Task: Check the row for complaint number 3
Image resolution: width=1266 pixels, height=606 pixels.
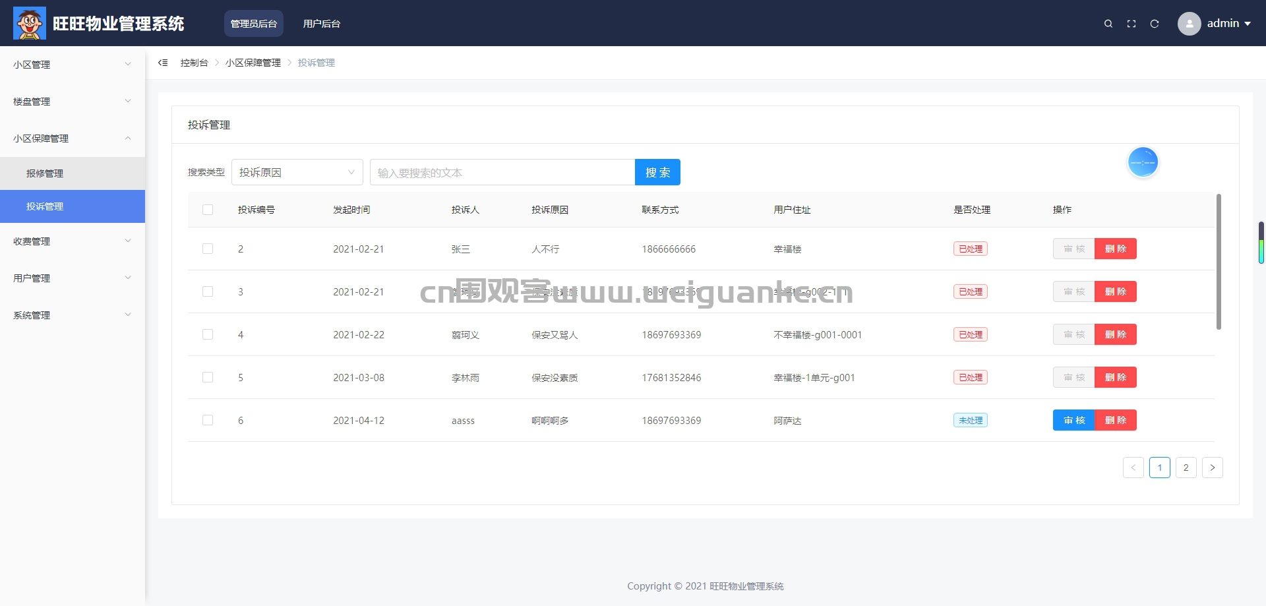Action: [208, 291]
